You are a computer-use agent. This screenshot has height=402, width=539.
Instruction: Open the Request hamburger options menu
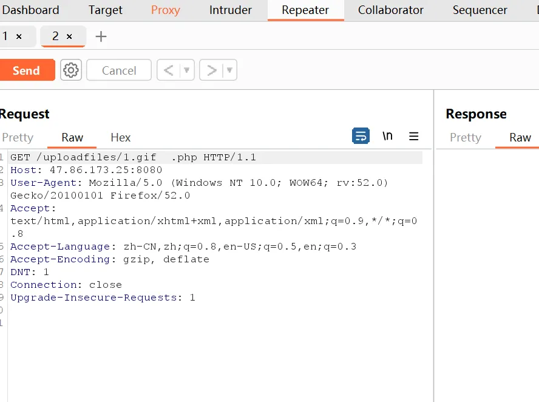click(x=414, y=136)
